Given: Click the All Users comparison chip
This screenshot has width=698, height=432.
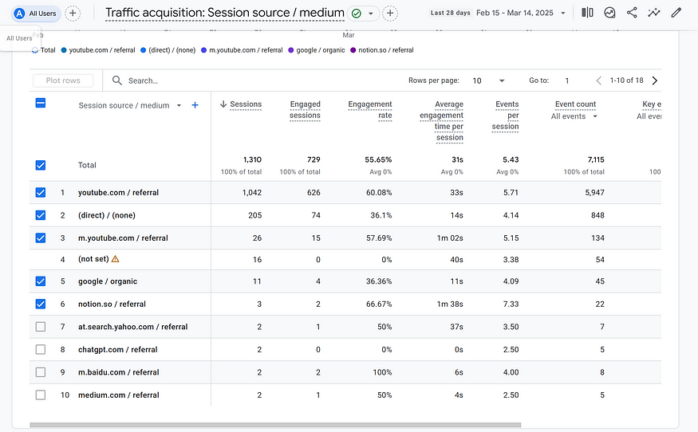Looking at the screenshot, I should point(35,13).
